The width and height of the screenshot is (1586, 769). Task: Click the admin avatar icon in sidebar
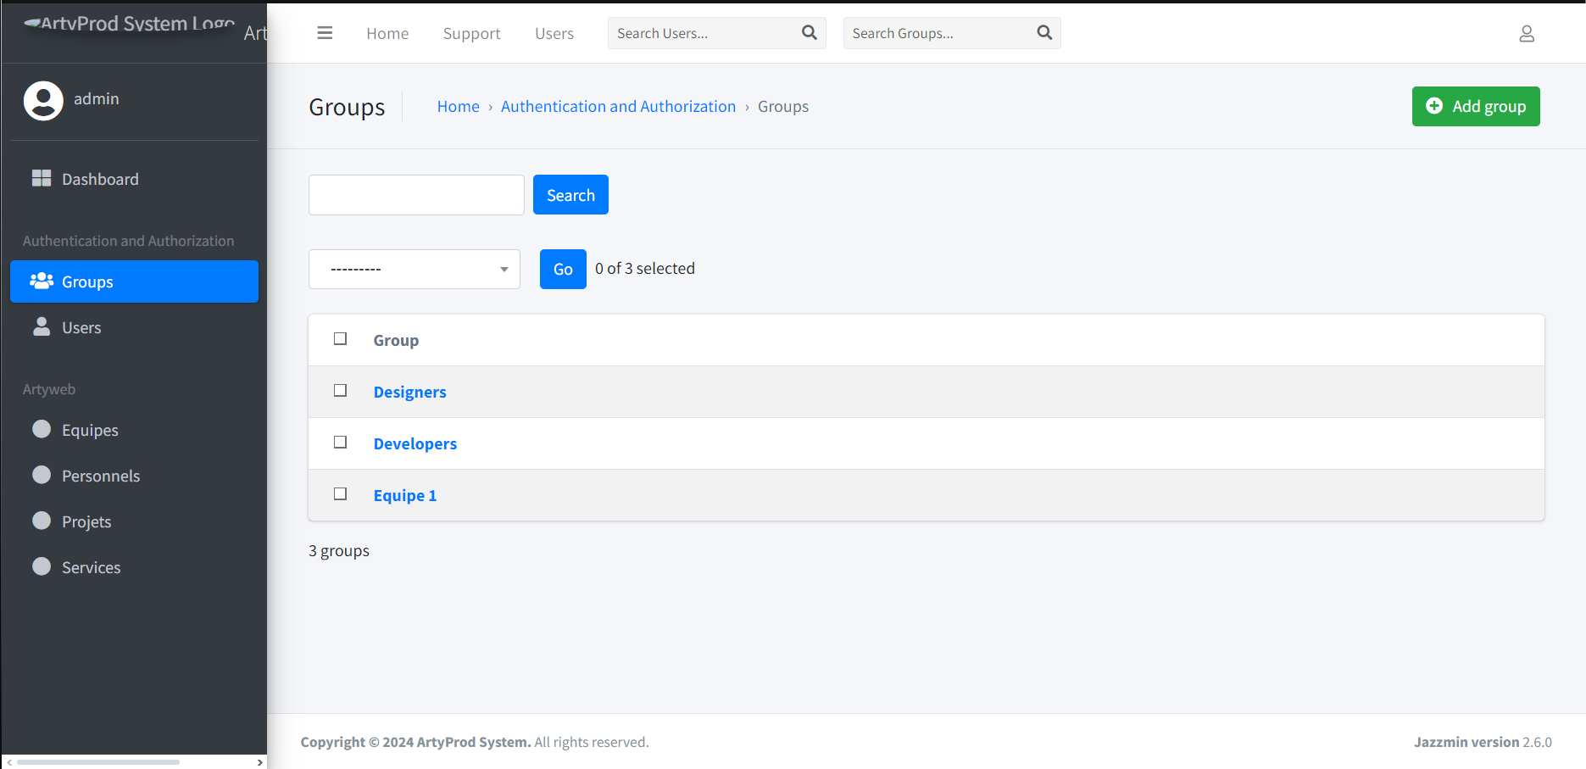43,101
